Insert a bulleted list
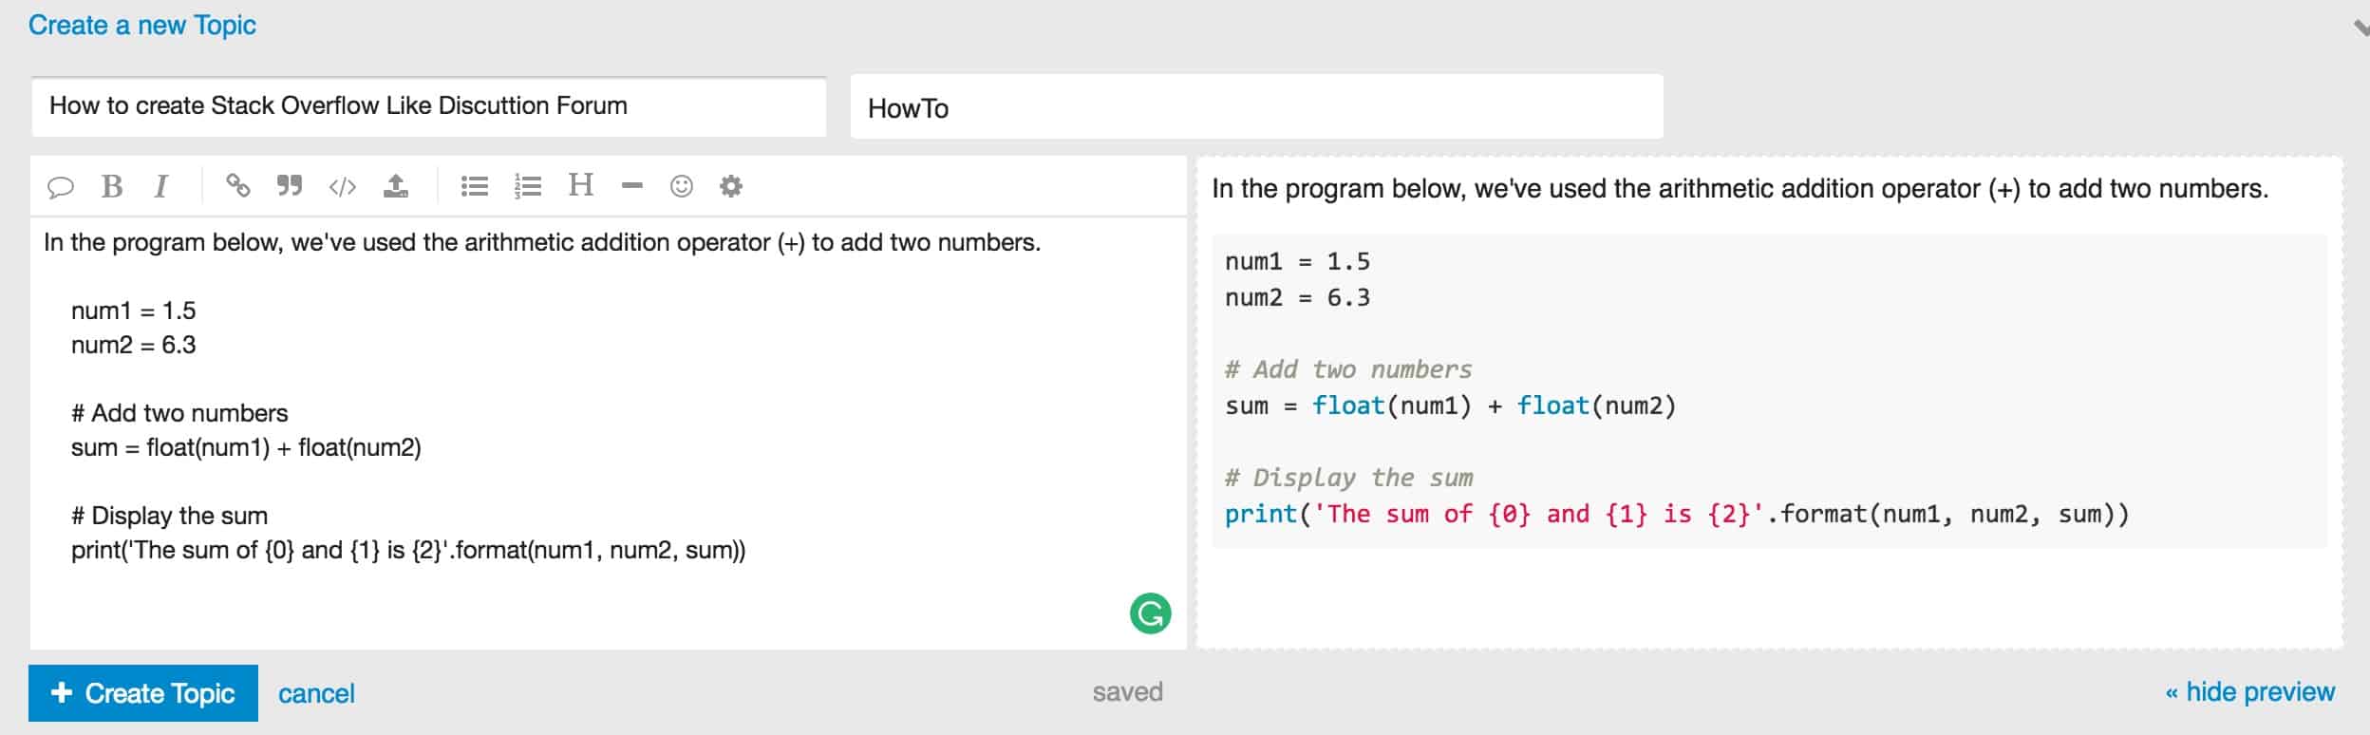Screen dimensions: 2370x735 pyautogui.click(x=475, y=186)
